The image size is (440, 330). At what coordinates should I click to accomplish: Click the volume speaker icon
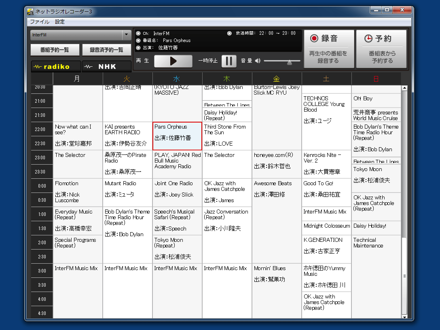coord(258,61)
